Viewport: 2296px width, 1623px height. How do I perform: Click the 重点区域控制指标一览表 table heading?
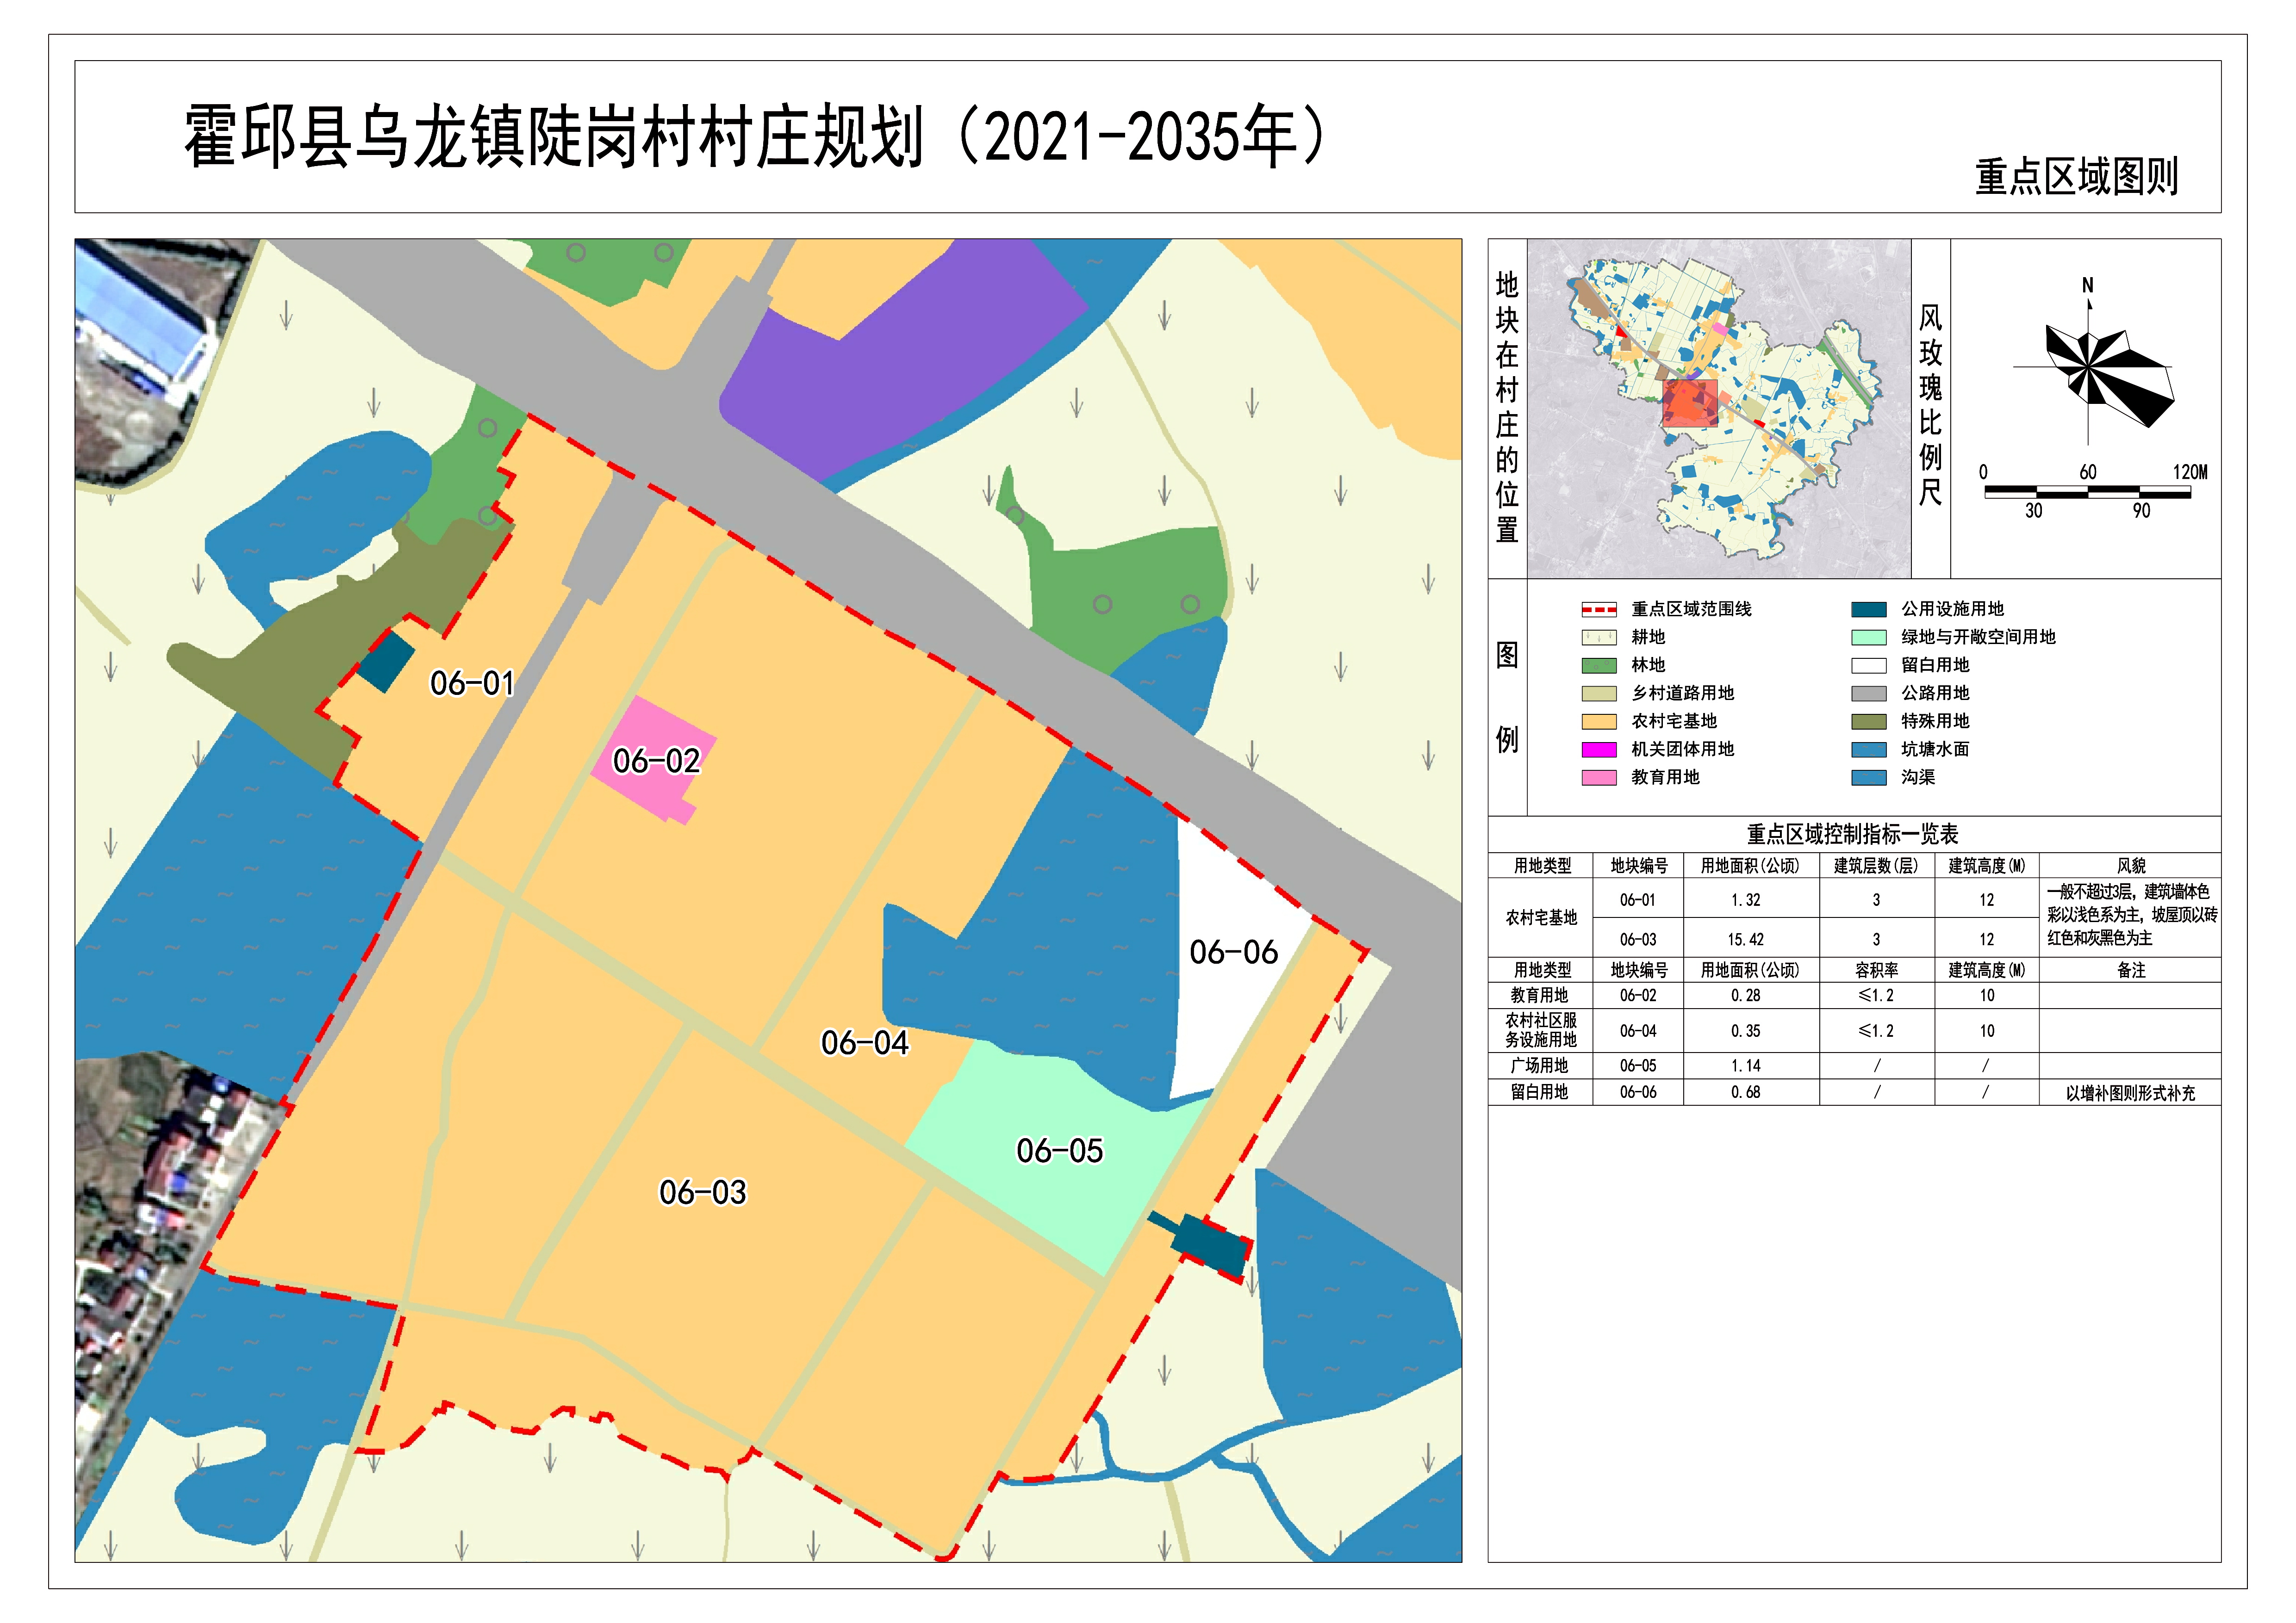tap(1852, 835)
